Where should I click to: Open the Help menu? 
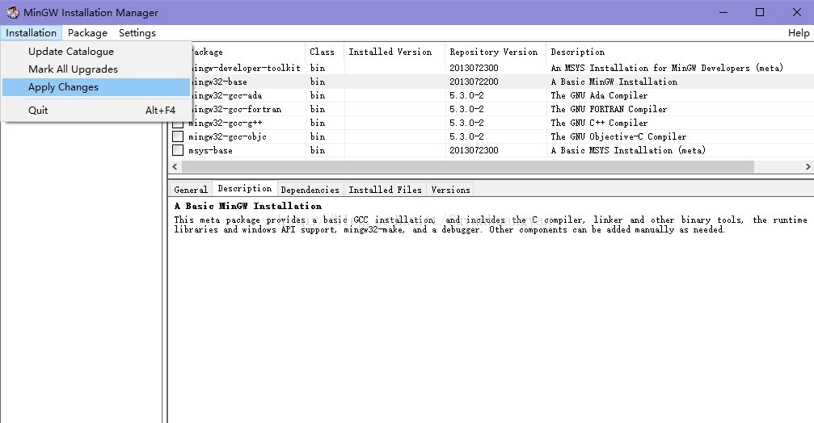coord(799,32)
